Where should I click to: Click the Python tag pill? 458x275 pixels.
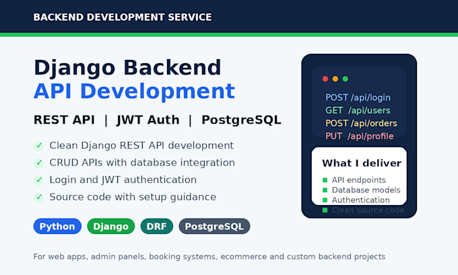tap(57, 227)
